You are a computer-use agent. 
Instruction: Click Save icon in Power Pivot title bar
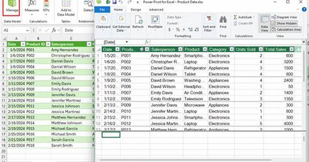[x=114, y=2]
